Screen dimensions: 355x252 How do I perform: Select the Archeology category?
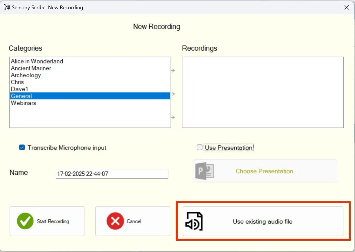[26, 75]
